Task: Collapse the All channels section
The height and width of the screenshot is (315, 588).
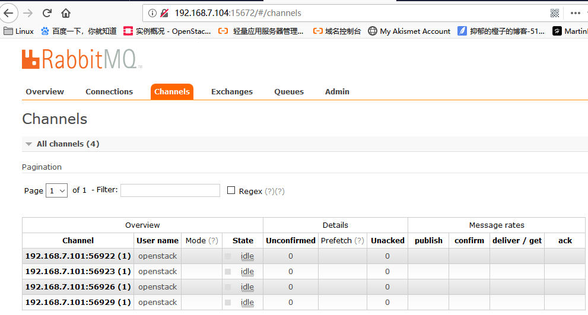Action: pyautogui.click(x=28, y=144)
